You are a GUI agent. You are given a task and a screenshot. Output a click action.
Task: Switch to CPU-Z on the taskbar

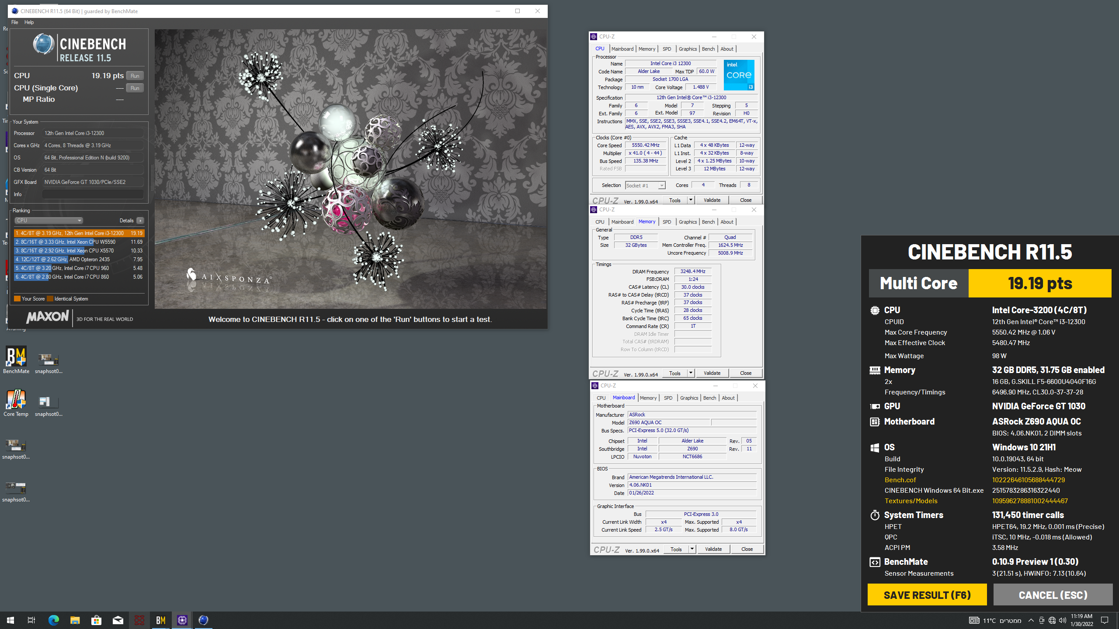pos(182,620)
